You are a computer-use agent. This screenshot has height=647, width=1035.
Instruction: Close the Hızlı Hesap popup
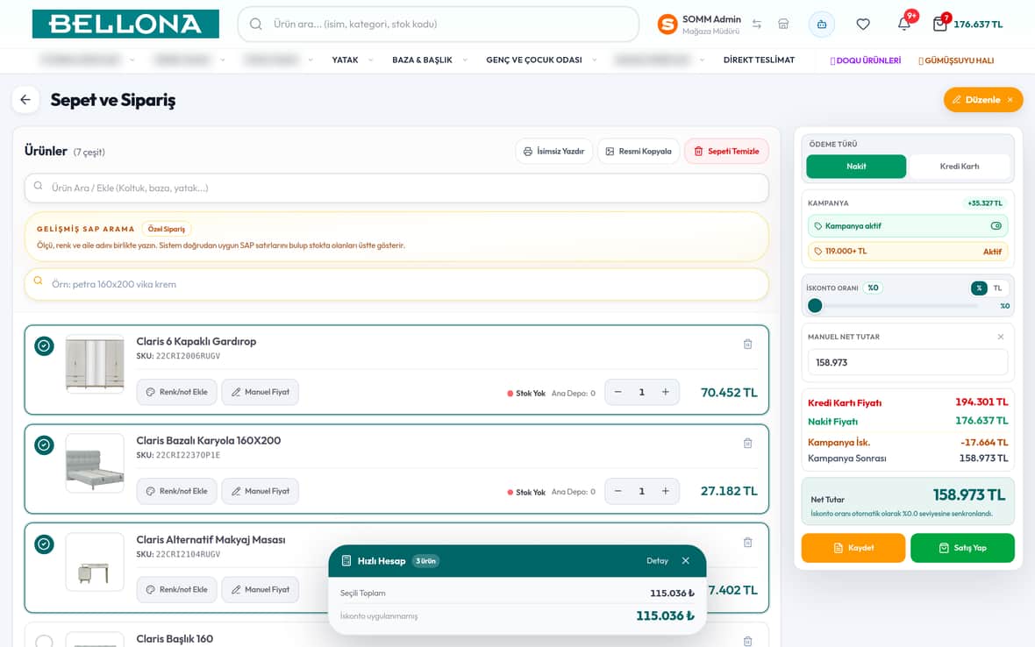click(686, 560)
